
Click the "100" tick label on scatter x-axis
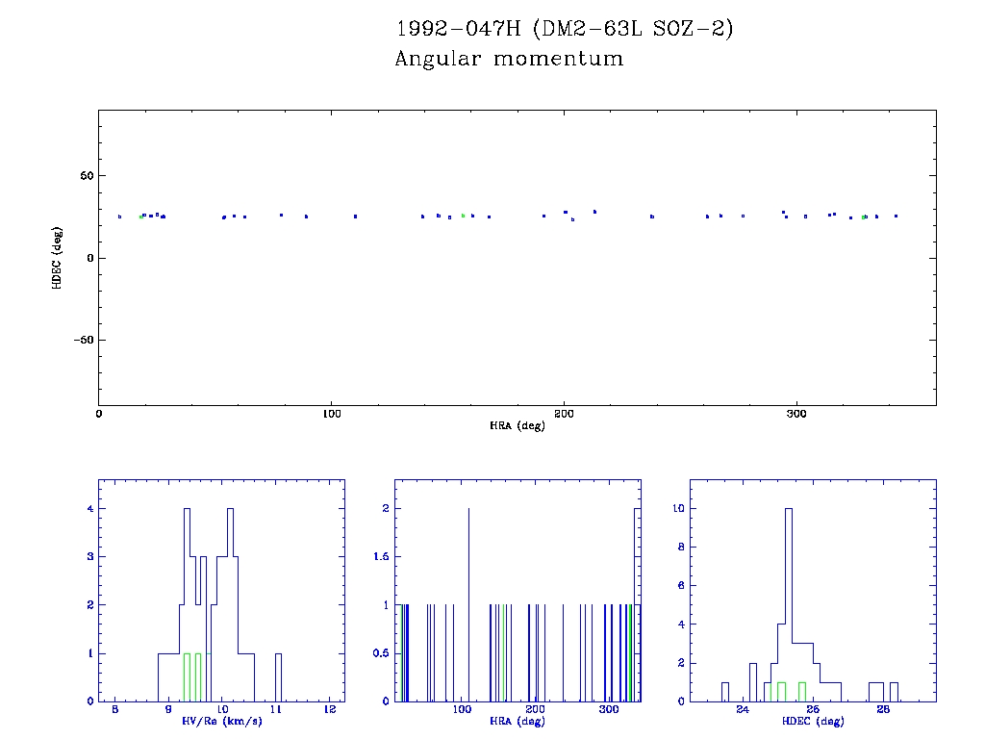(331, 414)
